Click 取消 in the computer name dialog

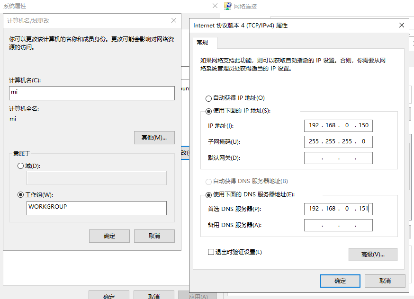(x=154, y=236)
